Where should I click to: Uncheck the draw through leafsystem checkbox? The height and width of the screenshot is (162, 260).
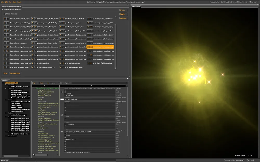coord(62,115)
